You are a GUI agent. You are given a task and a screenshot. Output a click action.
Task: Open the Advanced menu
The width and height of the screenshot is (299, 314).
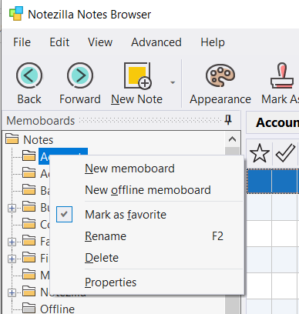coord(156,42)
